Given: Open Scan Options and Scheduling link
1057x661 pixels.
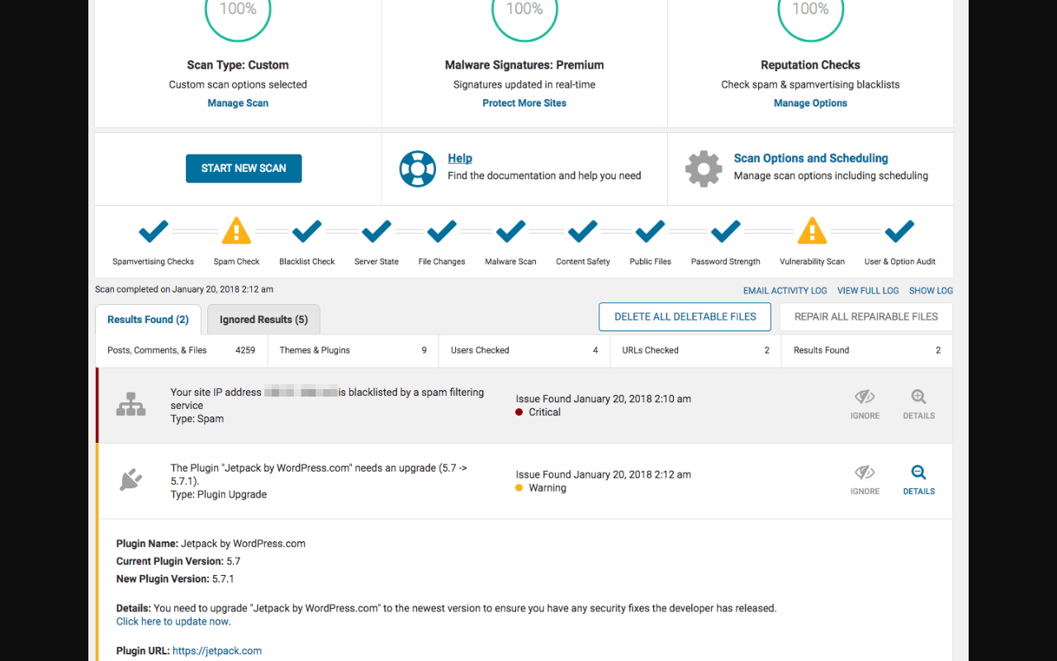Looking at the screenshot, I should (811, 159).
